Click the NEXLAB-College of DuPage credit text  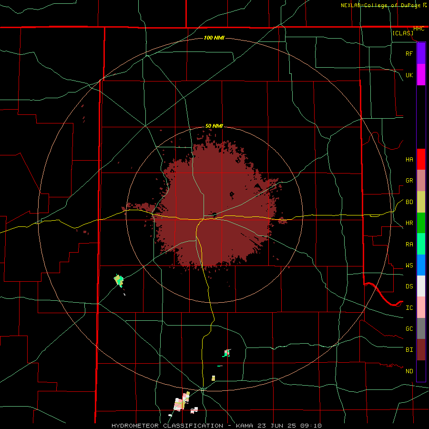(x=381, y=5)
